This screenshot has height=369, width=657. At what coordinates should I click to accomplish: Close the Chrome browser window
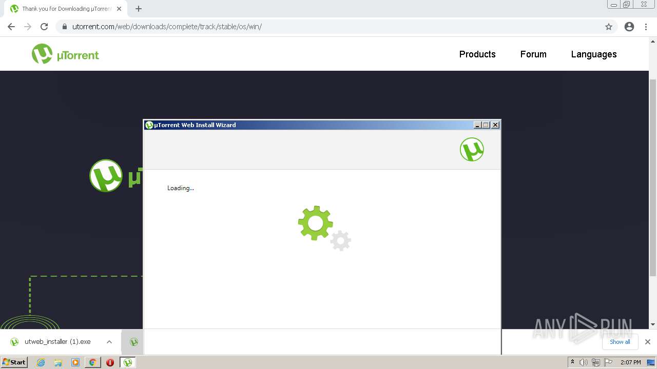click(644, 4)
